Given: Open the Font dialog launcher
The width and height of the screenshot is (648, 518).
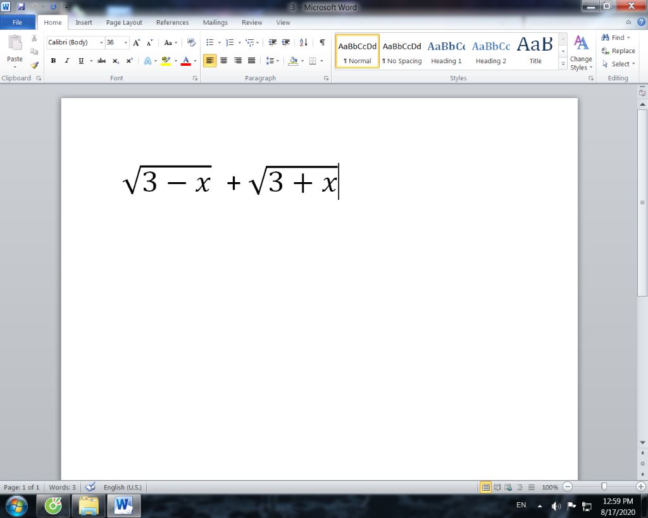Looking at the screenshot, I should click(195, 78).
